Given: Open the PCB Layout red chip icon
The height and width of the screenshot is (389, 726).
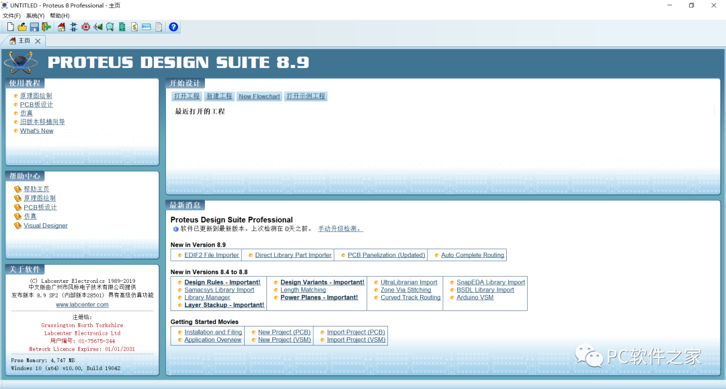Looking at the screenshot, I should click(85, 27).
